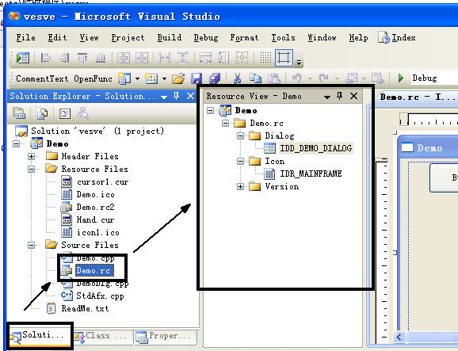Viewport: 458px width, 351px height.
Task: Open the Build menu
Action: [169, 38]
